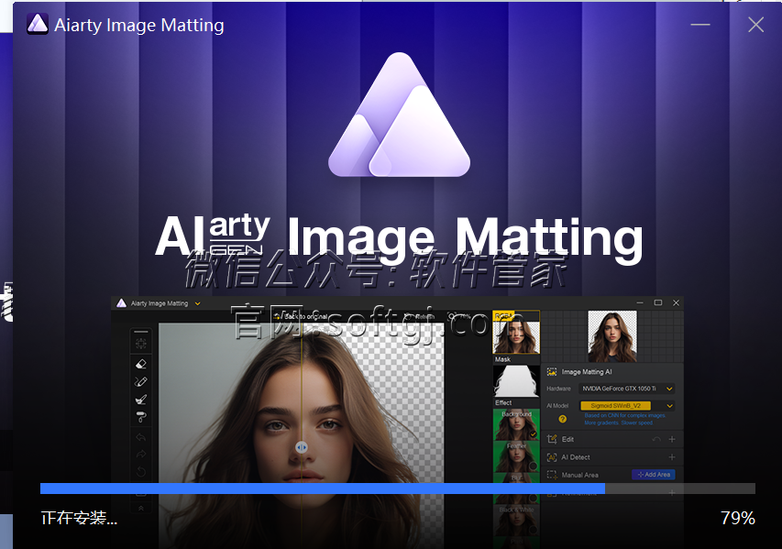Toggle the Background effect checkmark
The image size is (782, 549).
point(534,434)
